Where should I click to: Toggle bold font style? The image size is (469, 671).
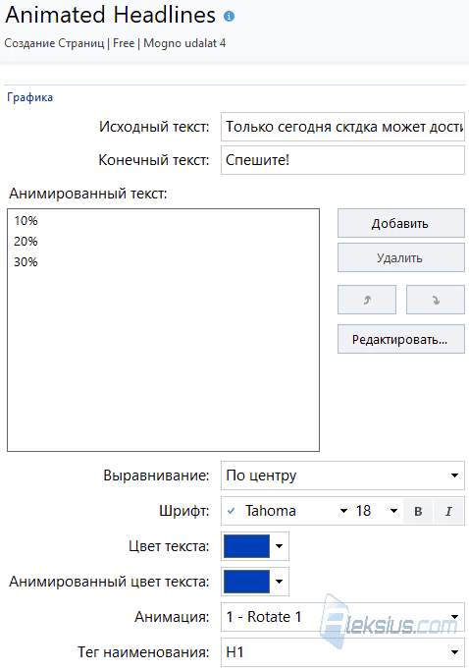point(418,511)
